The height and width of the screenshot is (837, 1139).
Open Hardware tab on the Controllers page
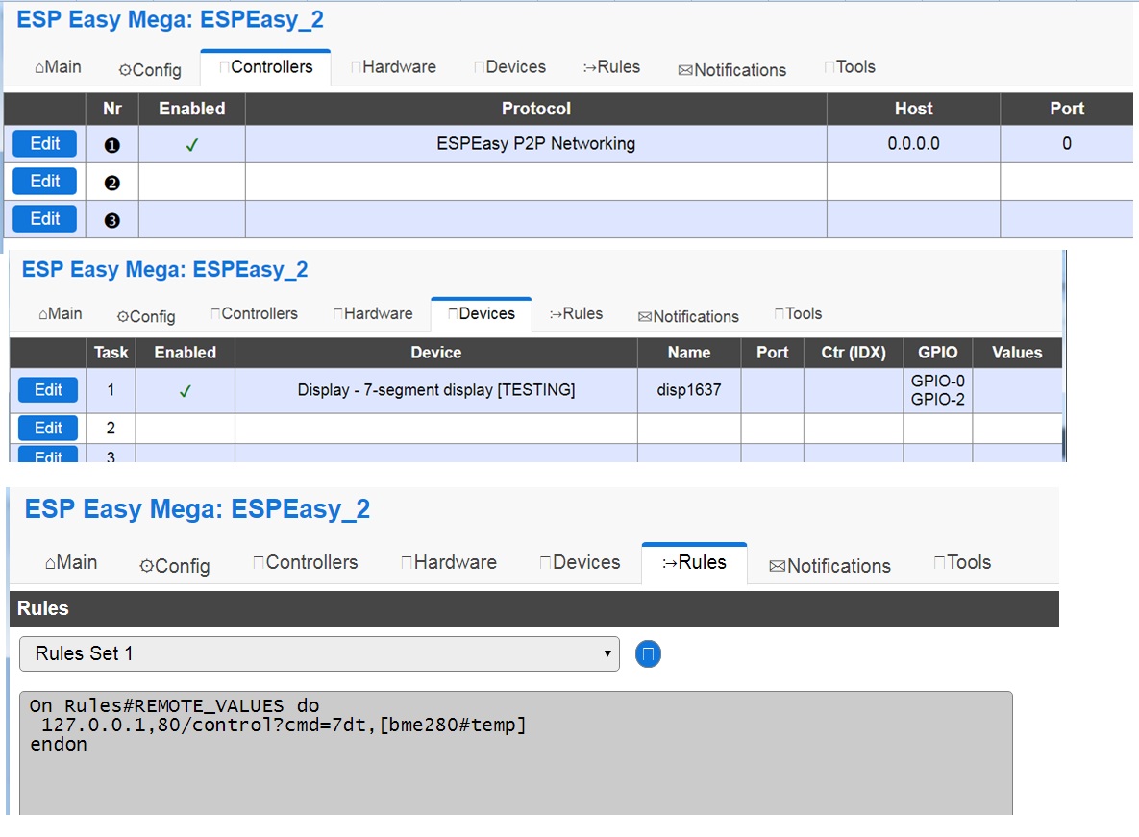tap(394, 67)
